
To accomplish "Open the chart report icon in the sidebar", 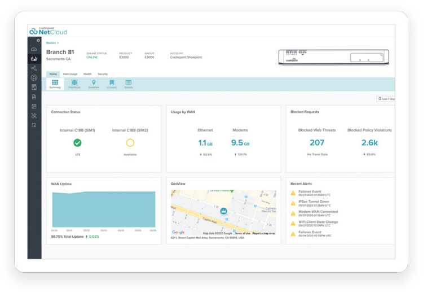I will point(34,88).
